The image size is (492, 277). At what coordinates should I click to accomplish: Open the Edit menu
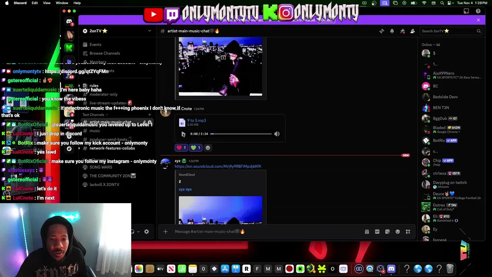tap(35, 3)
